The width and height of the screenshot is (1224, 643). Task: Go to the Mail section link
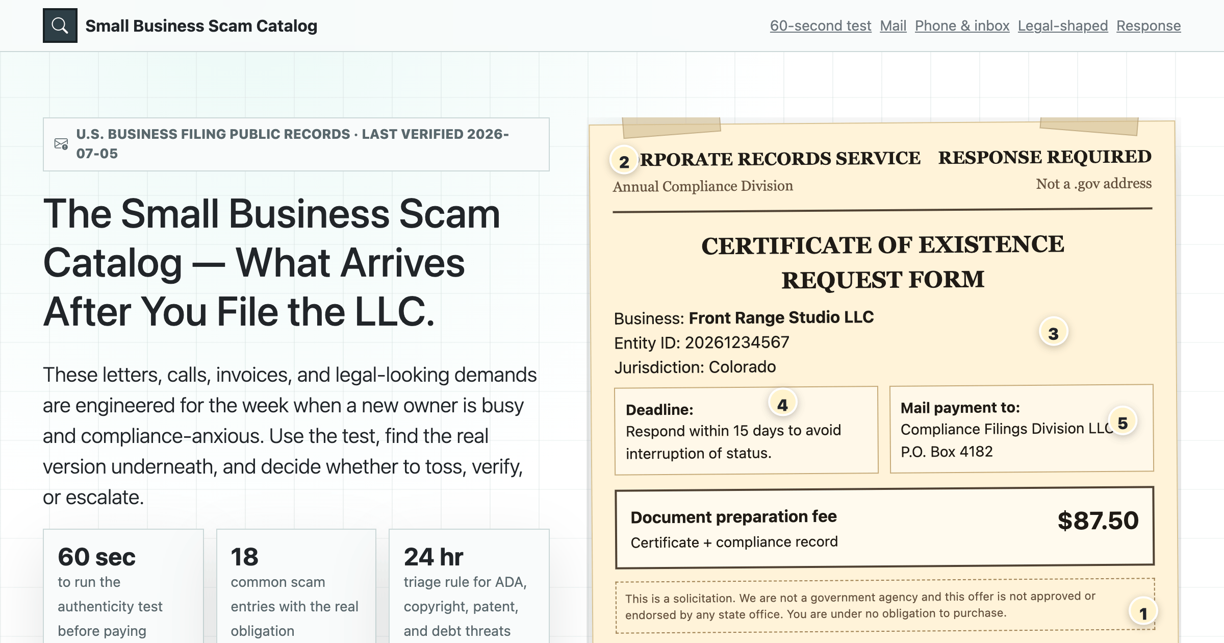pyautogui.click(x=893, y=26)
